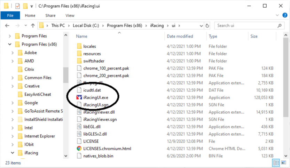Select the iRacingUI.sgn file name
Image resolution: width=290 pixels, height=168 pixels.
[x=96, y=105]
